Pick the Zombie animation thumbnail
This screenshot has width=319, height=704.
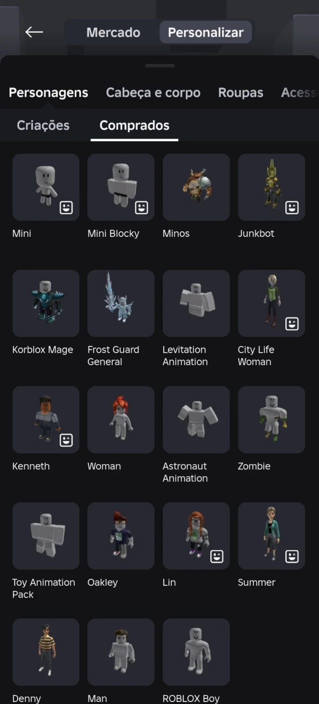click(x=271, y=419)
